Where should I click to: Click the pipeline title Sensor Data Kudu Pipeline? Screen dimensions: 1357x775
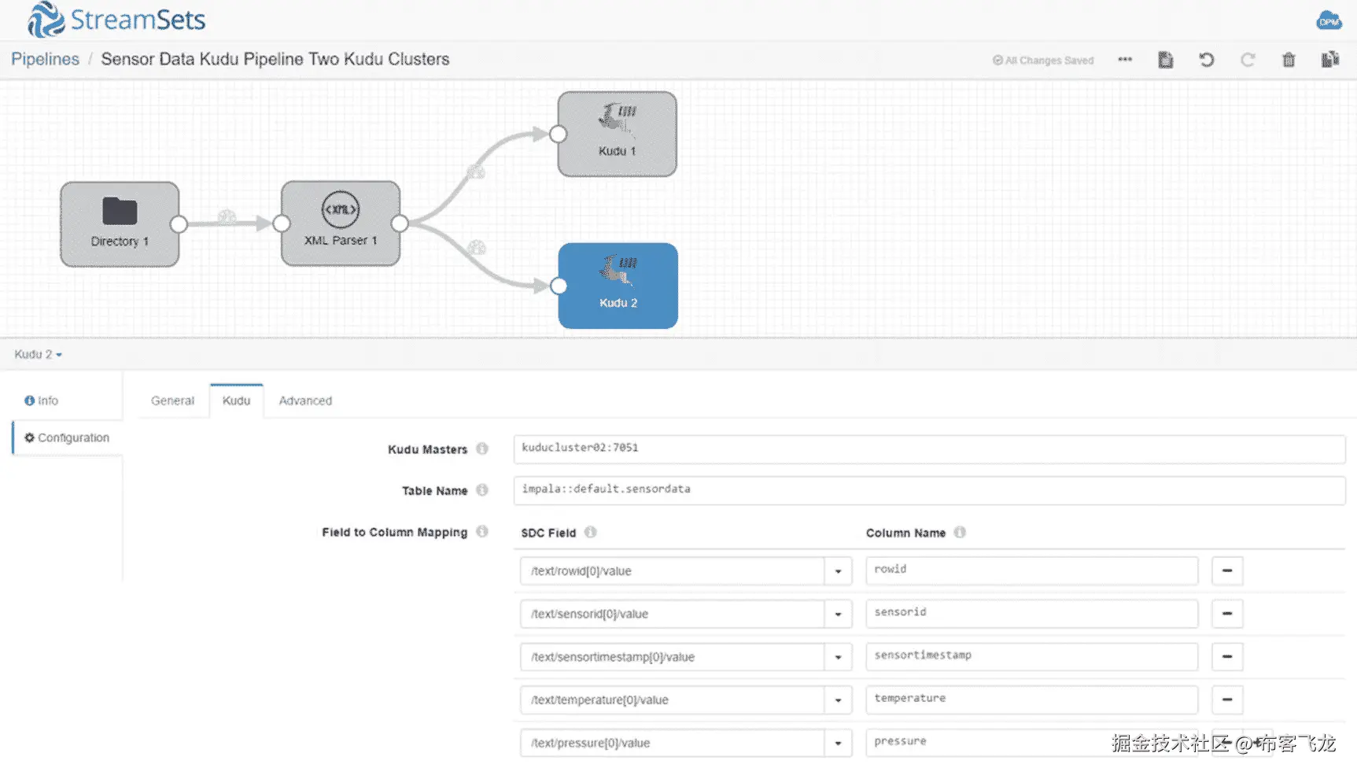[275, 59]
